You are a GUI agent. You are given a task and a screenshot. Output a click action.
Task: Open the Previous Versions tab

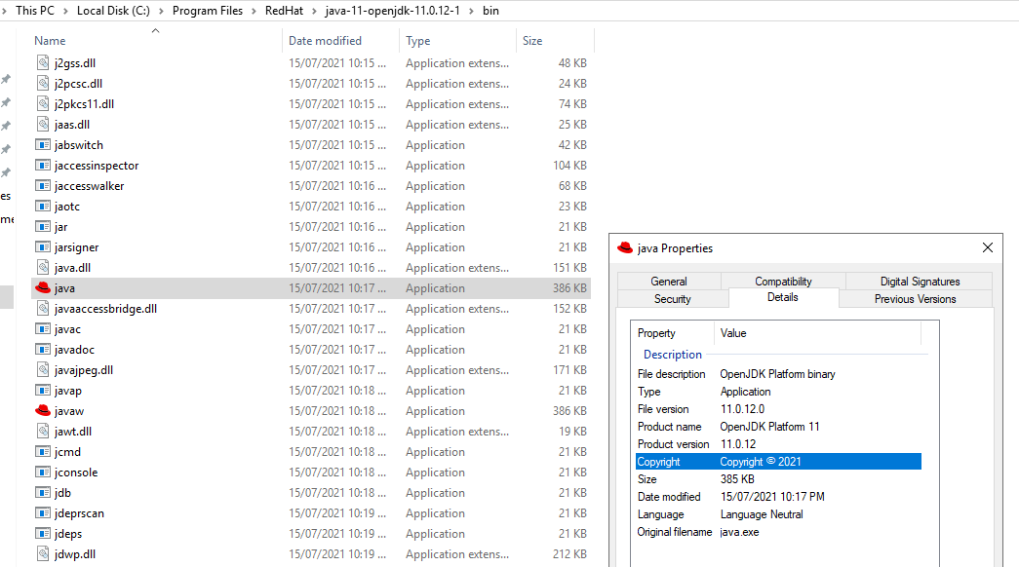(915, 299)
